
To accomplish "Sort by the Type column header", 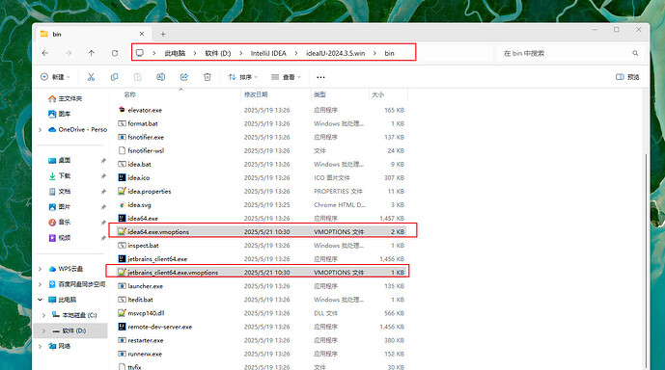I will click(x=319, y=94).
